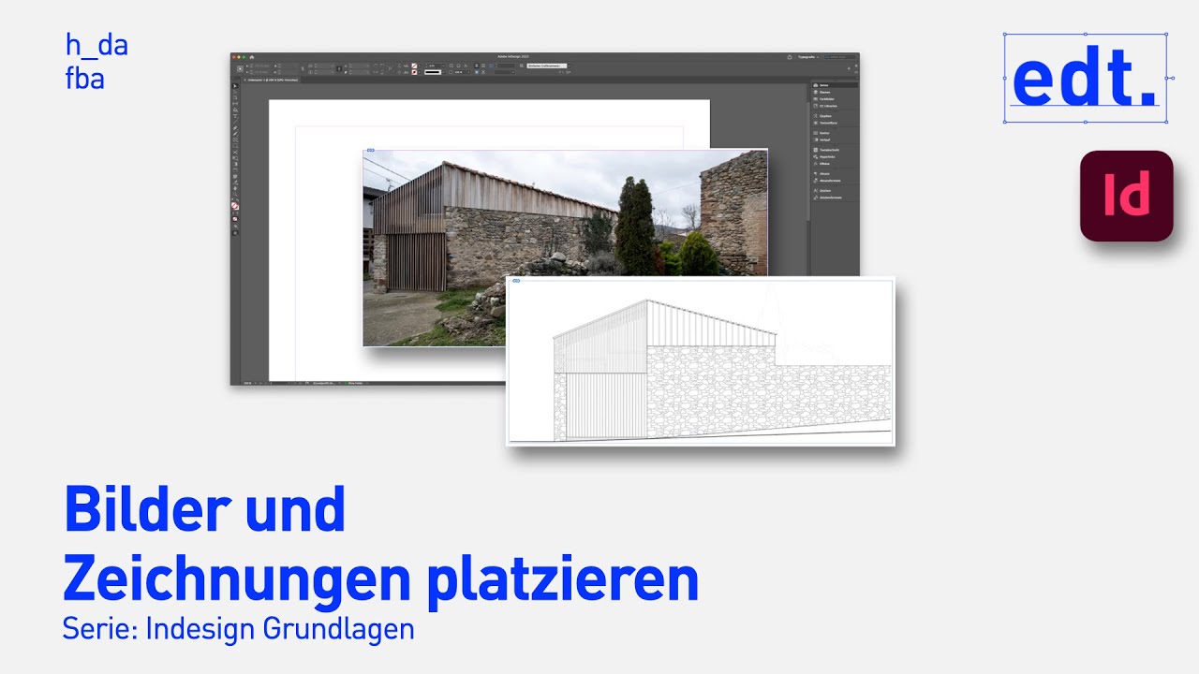The image size is (1199, 674).
Task: Select the Direct Selection tool
Action: [235, 92]
